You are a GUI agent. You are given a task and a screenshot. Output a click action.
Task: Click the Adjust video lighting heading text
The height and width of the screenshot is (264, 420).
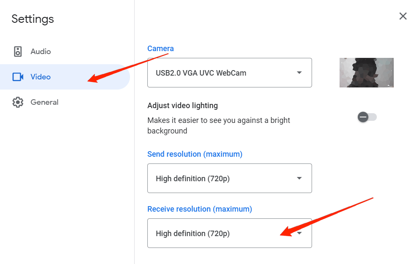tap(182, 106)
